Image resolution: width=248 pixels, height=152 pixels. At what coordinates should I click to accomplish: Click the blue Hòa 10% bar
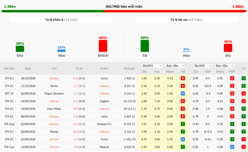coord(61,51)
